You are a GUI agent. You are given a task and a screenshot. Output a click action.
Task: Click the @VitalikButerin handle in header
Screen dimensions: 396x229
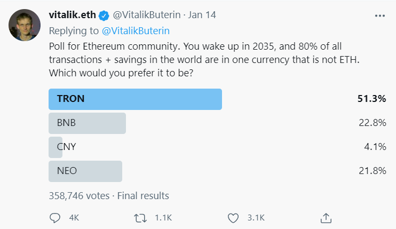click(x=147, y=15)
